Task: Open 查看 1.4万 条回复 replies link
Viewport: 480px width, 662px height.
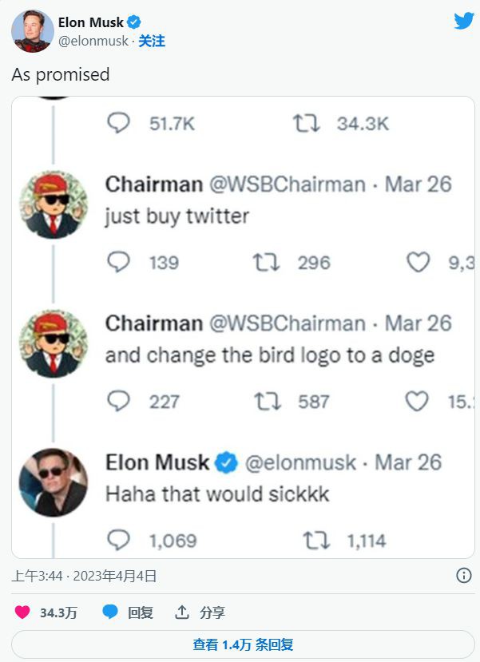Action: click(240, 644)
